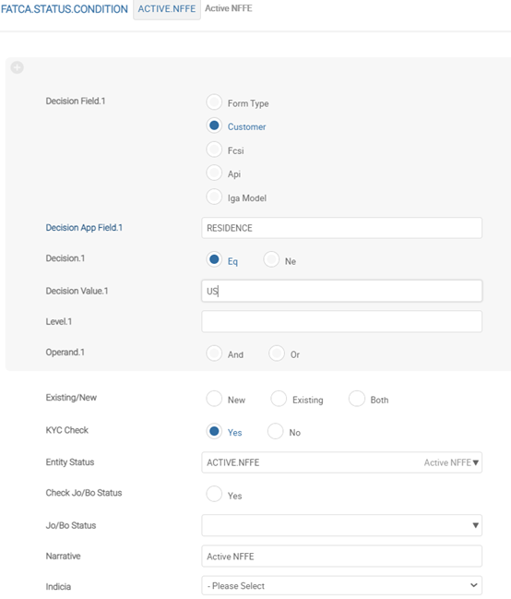Enable Check Jo/Bo Status Yes option
Viewport: 511px width, 599px height.
214,494
